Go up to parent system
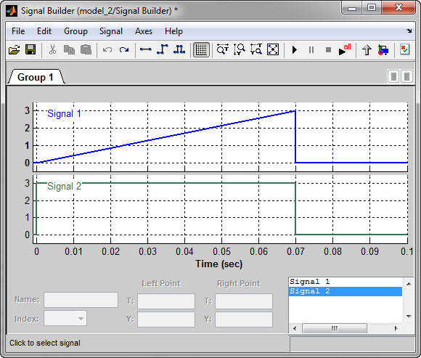 point(367,50)
